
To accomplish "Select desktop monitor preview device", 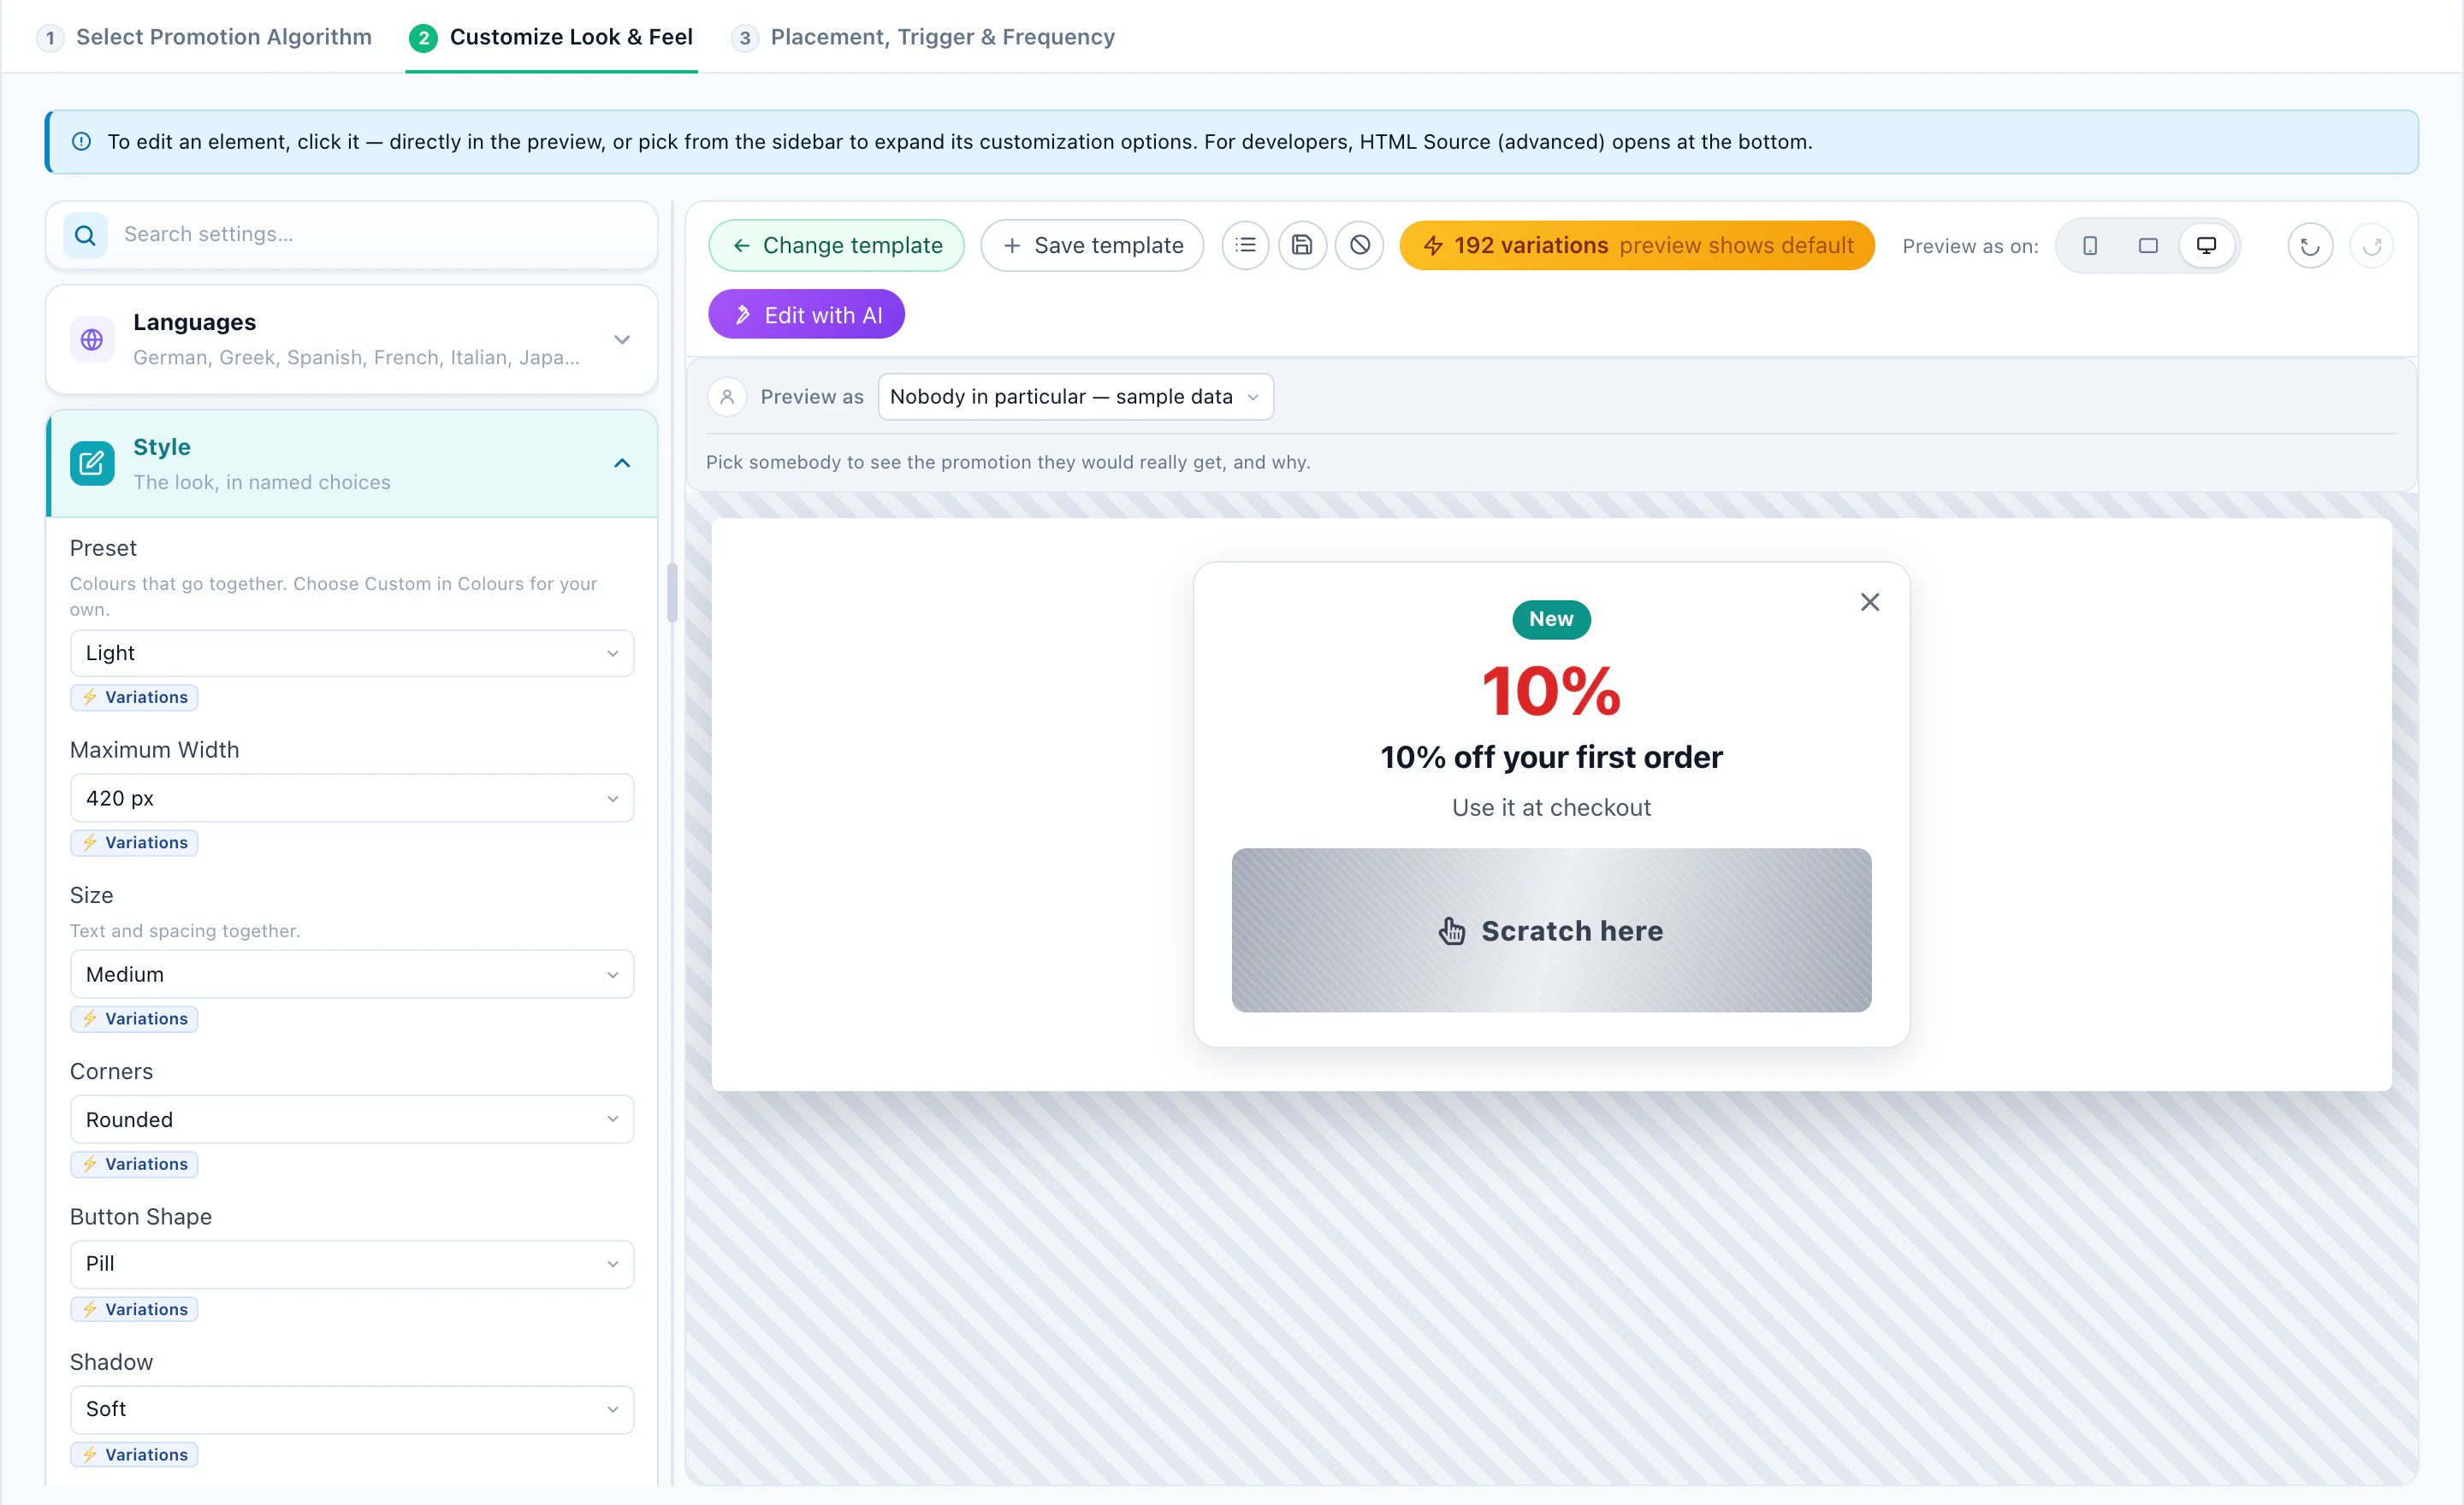I will 2206,245.
